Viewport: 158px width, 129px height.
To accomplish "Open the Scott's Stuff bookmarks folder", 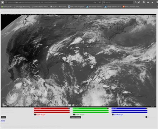I will (6, 7).
